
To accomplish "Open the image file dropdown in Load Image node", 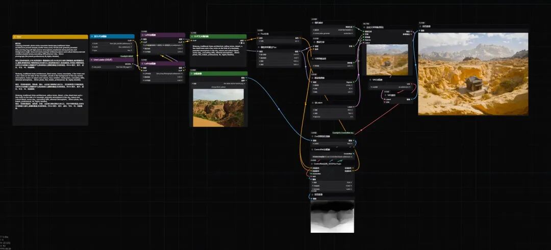I will tap(218, 84).
